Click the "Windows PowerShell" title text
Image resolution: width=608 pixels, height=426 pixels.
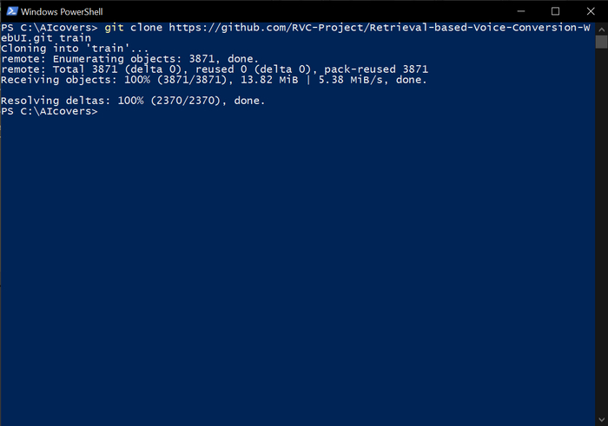click(x=58, y=11)
